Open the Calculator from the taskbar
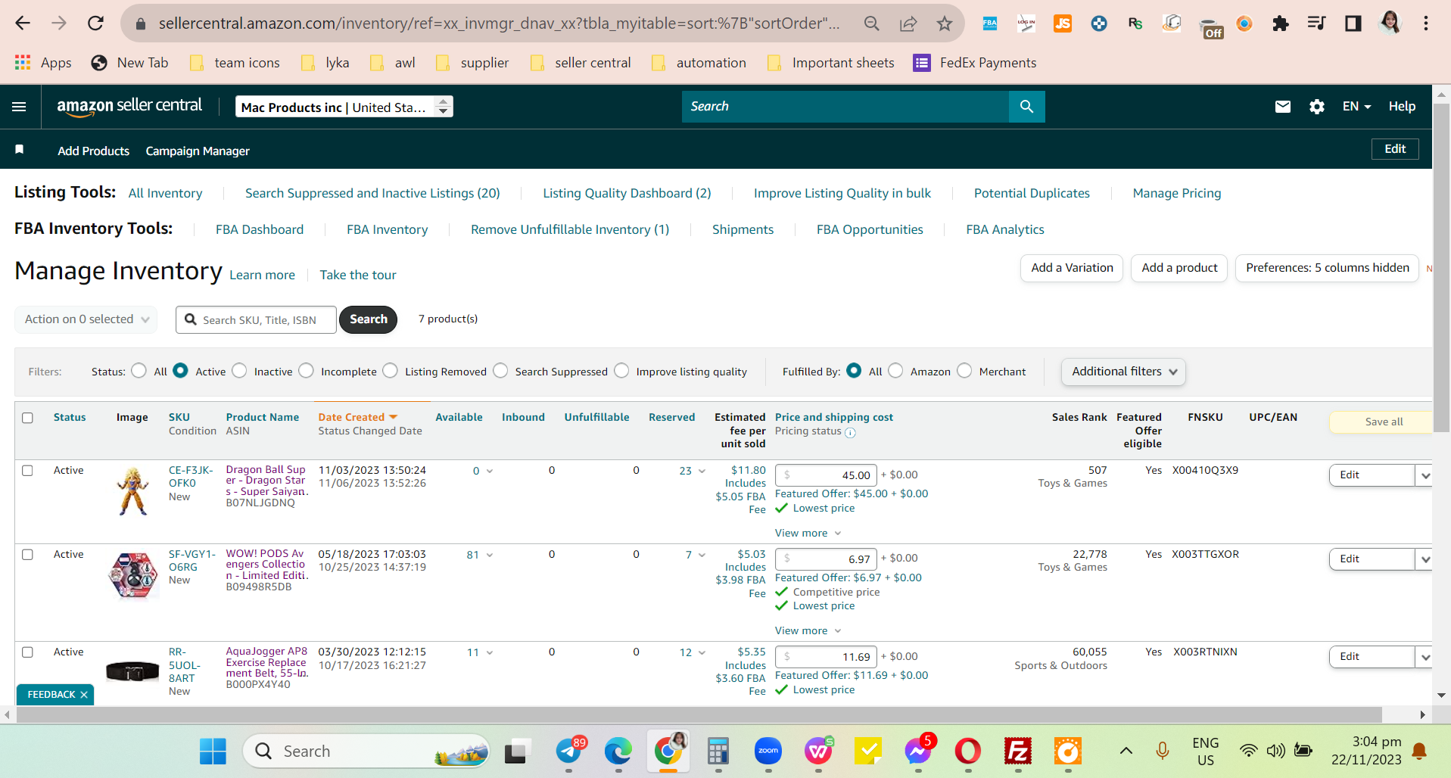Viewport: 1451px width, 778px height. [718, 752]
